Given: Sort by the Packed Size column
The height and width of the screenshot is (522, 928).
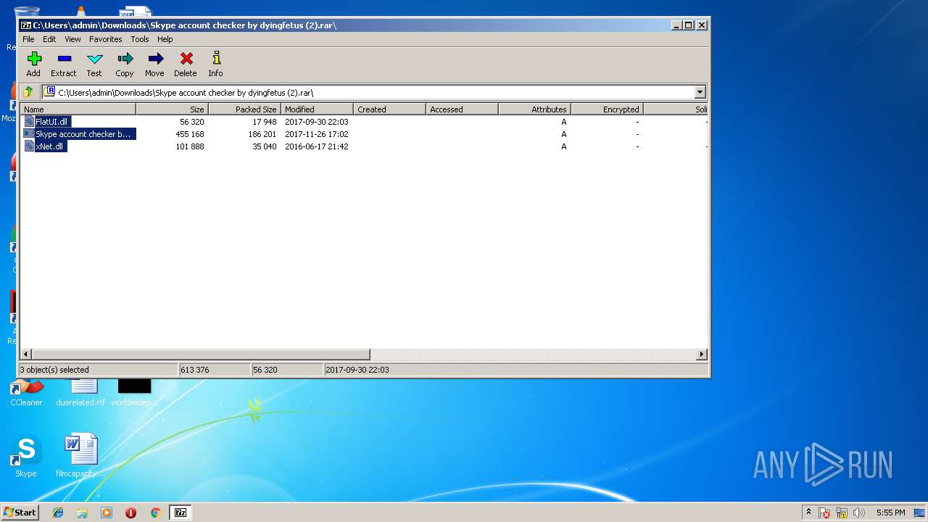Looking at the screenshot, I should pyautogui.click(x=245, y=109).
